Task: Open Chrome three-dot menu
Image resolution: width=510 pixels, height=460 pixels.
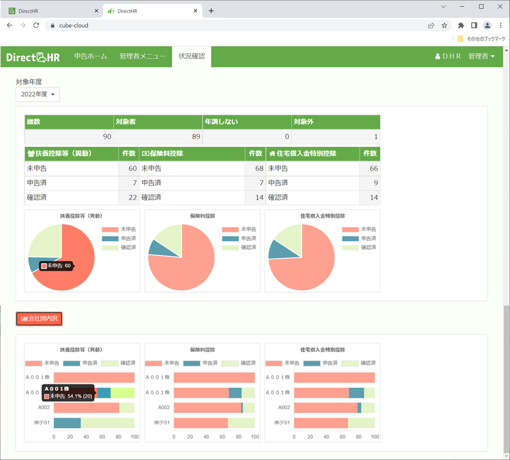Action: (x=501, y=25)
